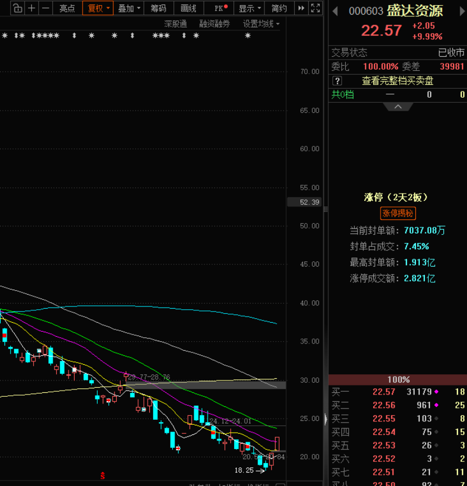Click the 买四 price 22.54 row

coord(398,432)
